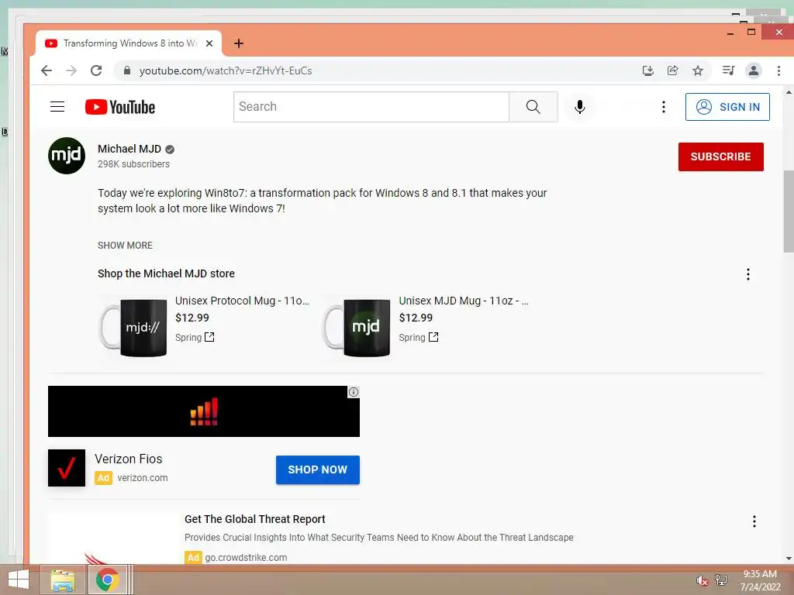
Task: Open the merch store shelf three-dot menu
Action: pyautogui.click(x=748, y=274)
